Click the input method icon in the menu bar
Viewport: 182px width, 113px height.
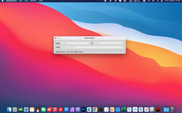[144, 1]
